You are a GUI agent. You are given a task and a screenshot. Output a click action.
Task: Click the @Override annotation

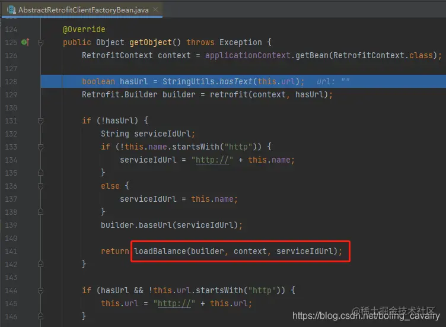click(x=84, y=29)
